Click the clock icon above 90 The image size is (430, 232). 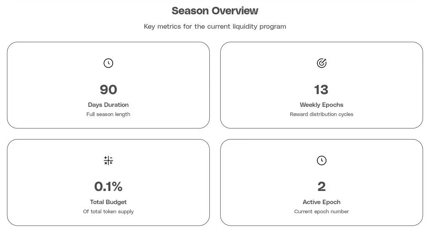[x=108, y=63]
